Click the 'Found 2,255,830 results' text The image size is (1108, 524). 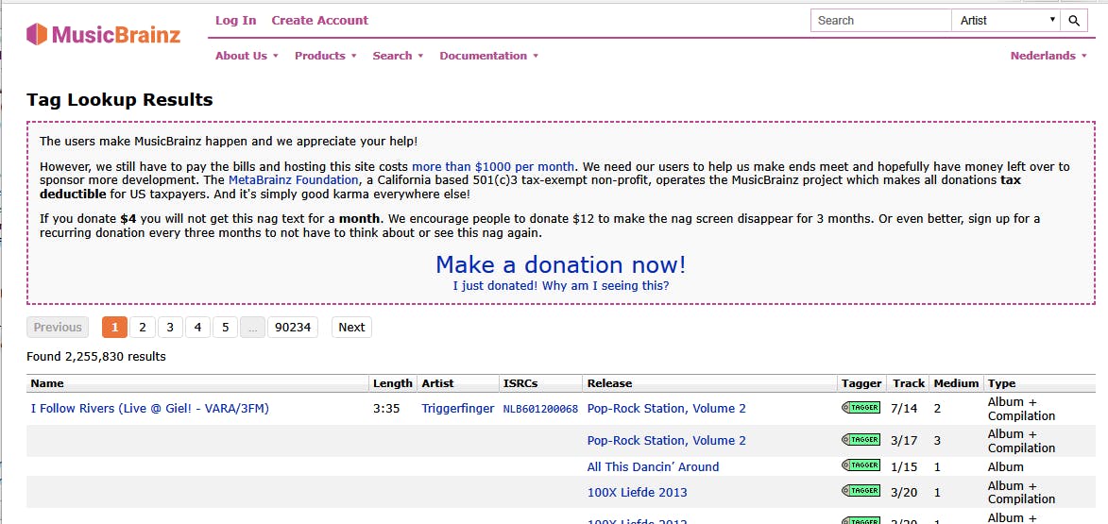click(x=96, y=357)
